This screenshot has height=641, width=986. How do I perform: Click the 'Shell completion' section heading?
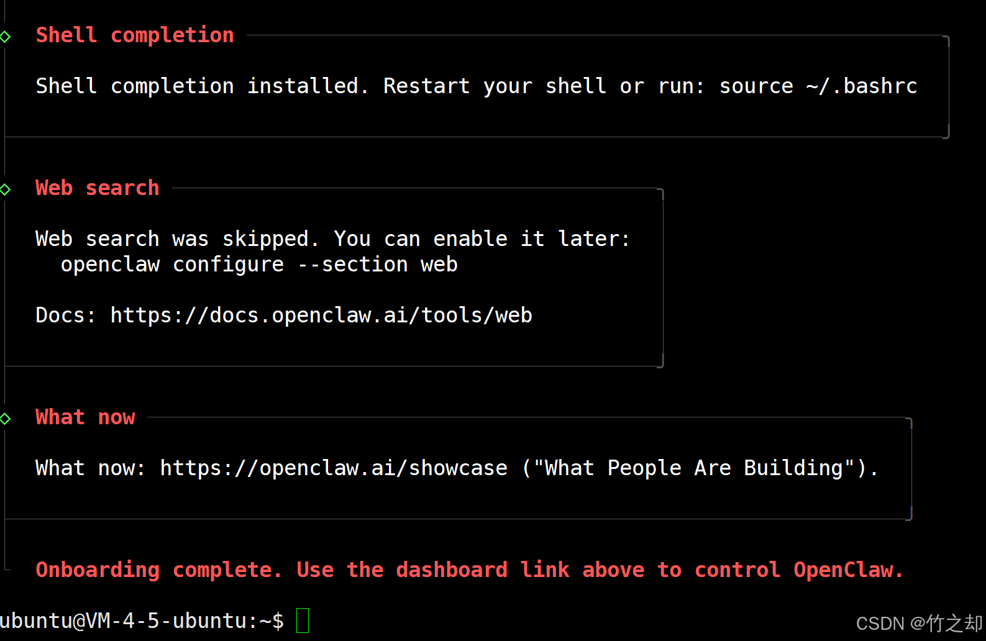(135, 35)
